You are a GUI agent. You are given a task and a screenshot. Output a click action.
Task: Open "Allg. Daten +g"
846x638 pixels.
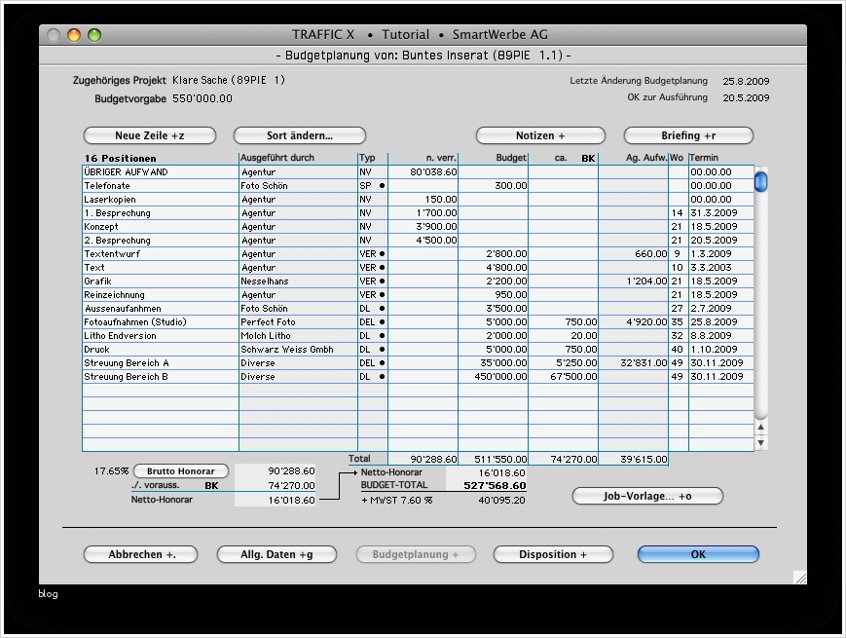click(276, 554)
